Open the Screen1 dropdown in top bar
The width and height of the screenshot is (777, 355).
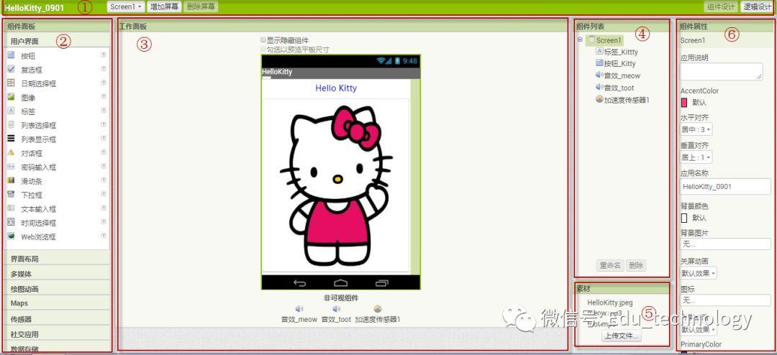coord(127,7)
